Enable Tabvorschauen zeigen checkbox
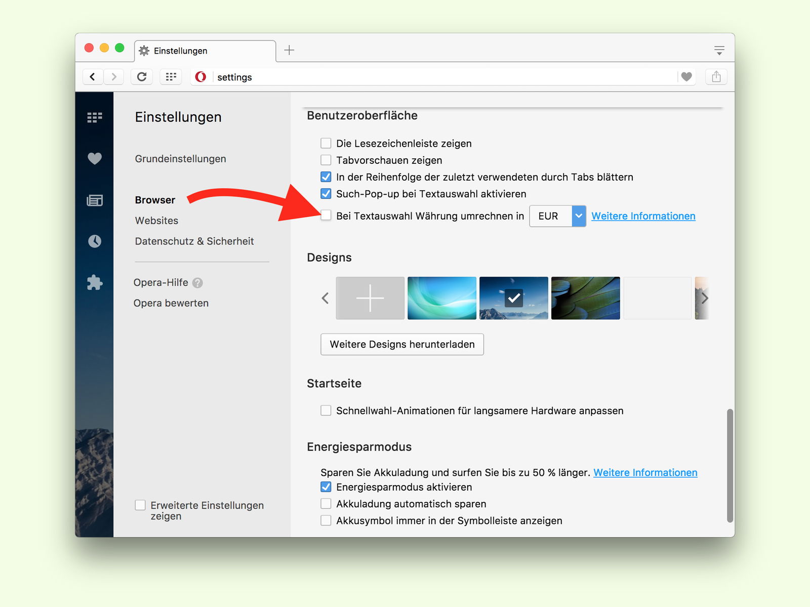This screenshot has height=607, width=810. tap(326, 160)
